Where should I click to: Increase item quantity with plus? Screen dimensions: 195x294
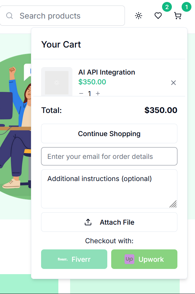pyautogui.click(x=98, y=93)
